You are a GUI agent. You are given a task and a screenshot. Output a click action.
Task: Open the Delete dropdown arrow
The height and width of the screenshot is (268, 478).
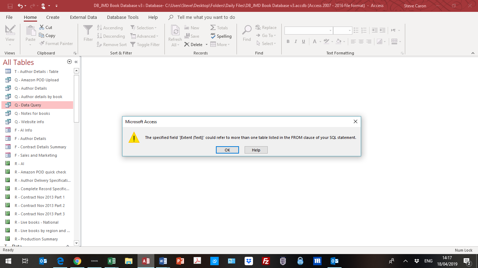click(206, 44)
